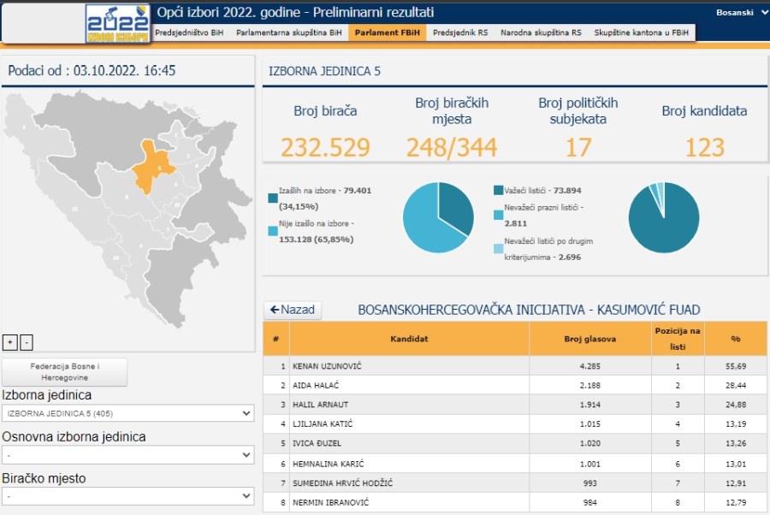Open the Predsjednik RS tab
This screenshot has height=515, width=770.
(x=460, y=33)
